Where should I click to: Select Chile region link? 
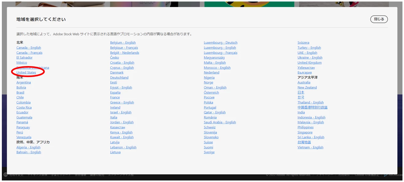(20, 98)
